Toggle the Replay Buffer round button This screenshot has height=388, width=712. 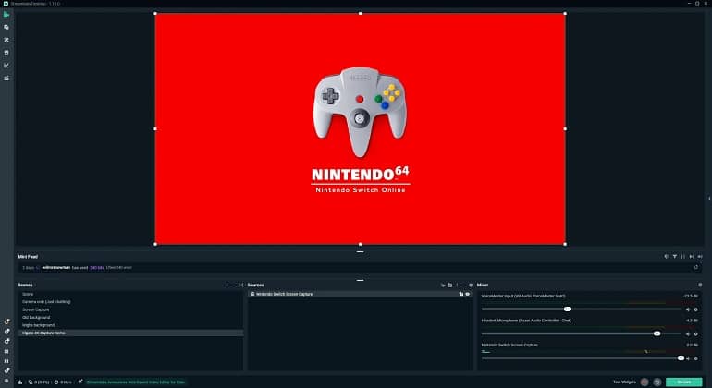pos(657,382)
